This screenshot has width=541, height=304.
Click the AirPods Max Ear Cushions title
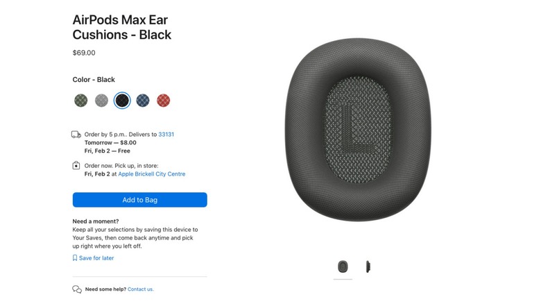click(122, 27)
